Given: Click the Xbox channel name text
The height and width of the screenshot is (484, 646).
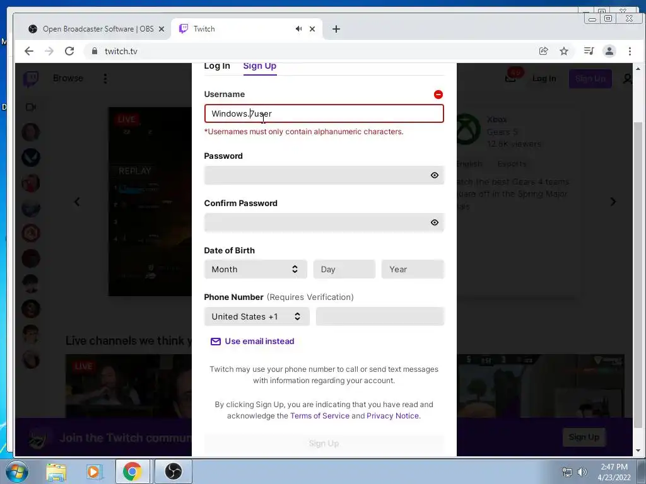Looking at the screenshot, I should (x=496, y=119).
